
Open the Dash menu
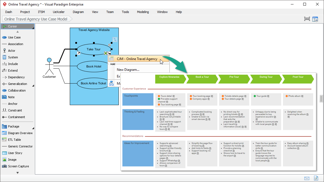[x=9, y=12]
